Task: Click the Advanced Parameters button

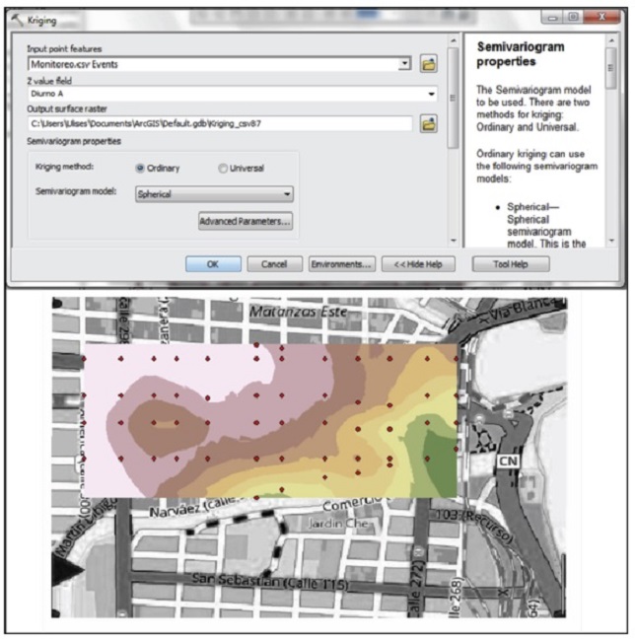Action: pos(246,222)
